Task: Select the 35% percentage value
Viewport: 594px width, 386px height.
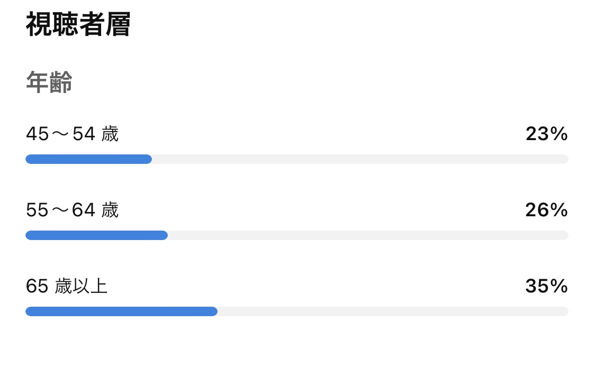Action: click(547, 286)
